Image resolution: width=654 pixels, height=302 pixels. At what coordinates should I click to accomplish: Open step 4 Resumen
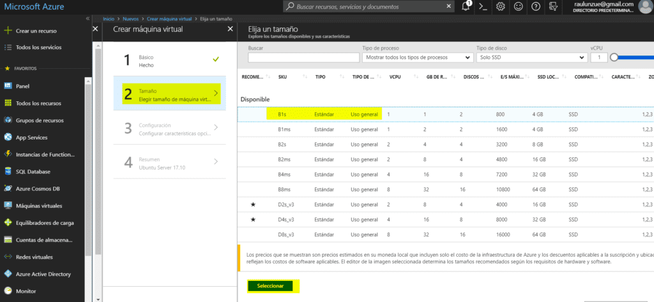[x=170, y=162]
